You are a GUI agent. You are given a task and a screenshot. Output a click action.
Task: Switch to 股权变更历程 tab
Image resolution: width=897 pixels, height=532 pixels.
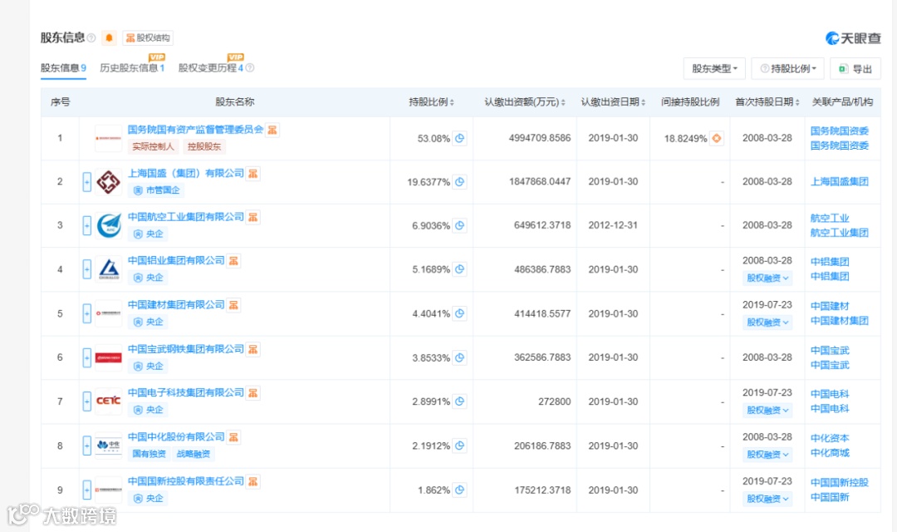pyautogui.click(x=211, y=67)
